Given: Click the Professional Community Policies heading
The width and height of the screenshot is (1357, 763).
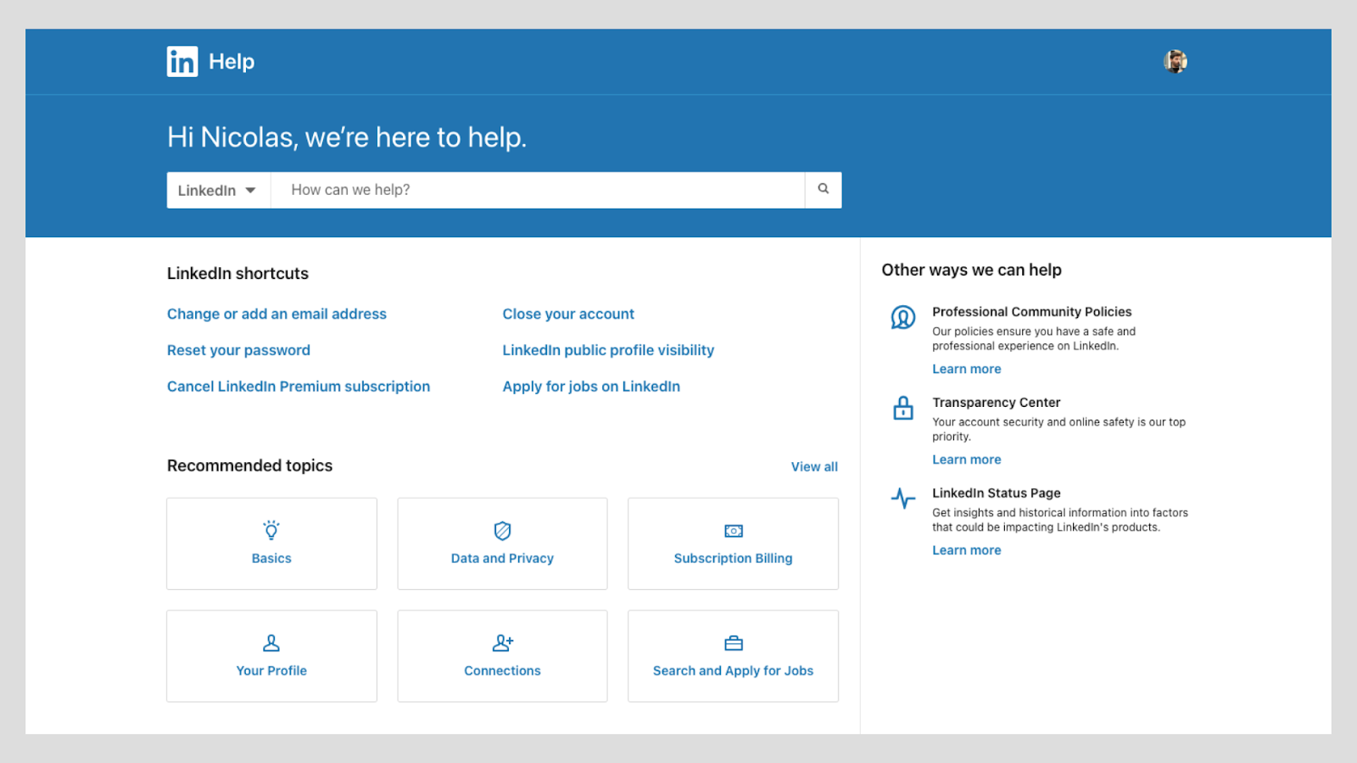Looking at the screenshot, I should (1032, 312).
